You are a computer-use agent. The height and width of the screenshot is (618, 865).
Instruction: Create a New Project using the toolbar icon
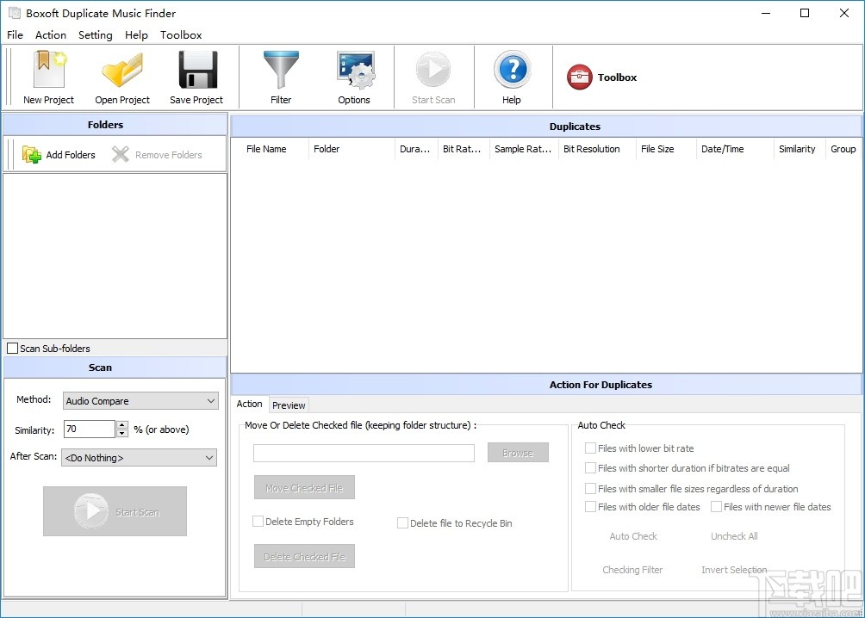[x=47, y=76]
